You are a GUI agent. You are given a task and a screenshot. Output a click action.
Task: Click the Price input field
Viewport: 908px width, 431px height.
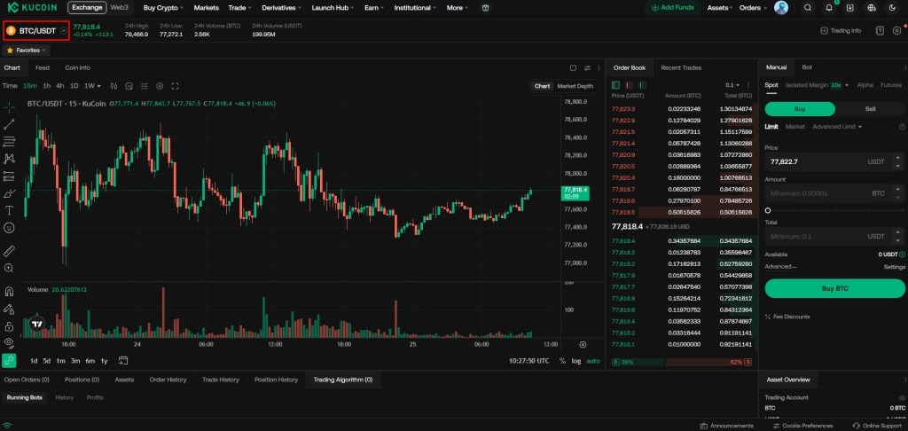pos(834,161)
